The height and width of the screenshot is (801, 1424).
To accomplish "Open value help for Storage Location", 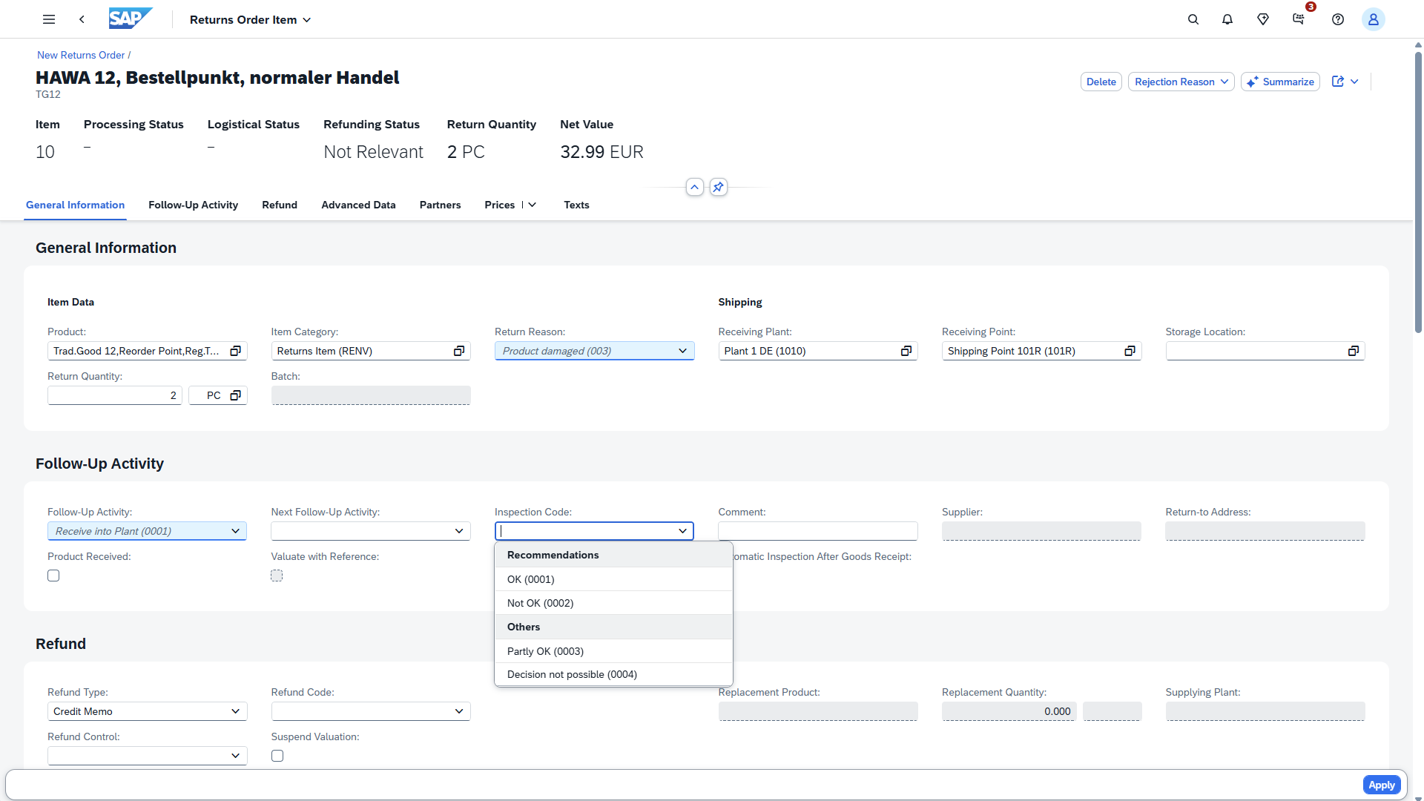I will click(x=1353, y=352).
